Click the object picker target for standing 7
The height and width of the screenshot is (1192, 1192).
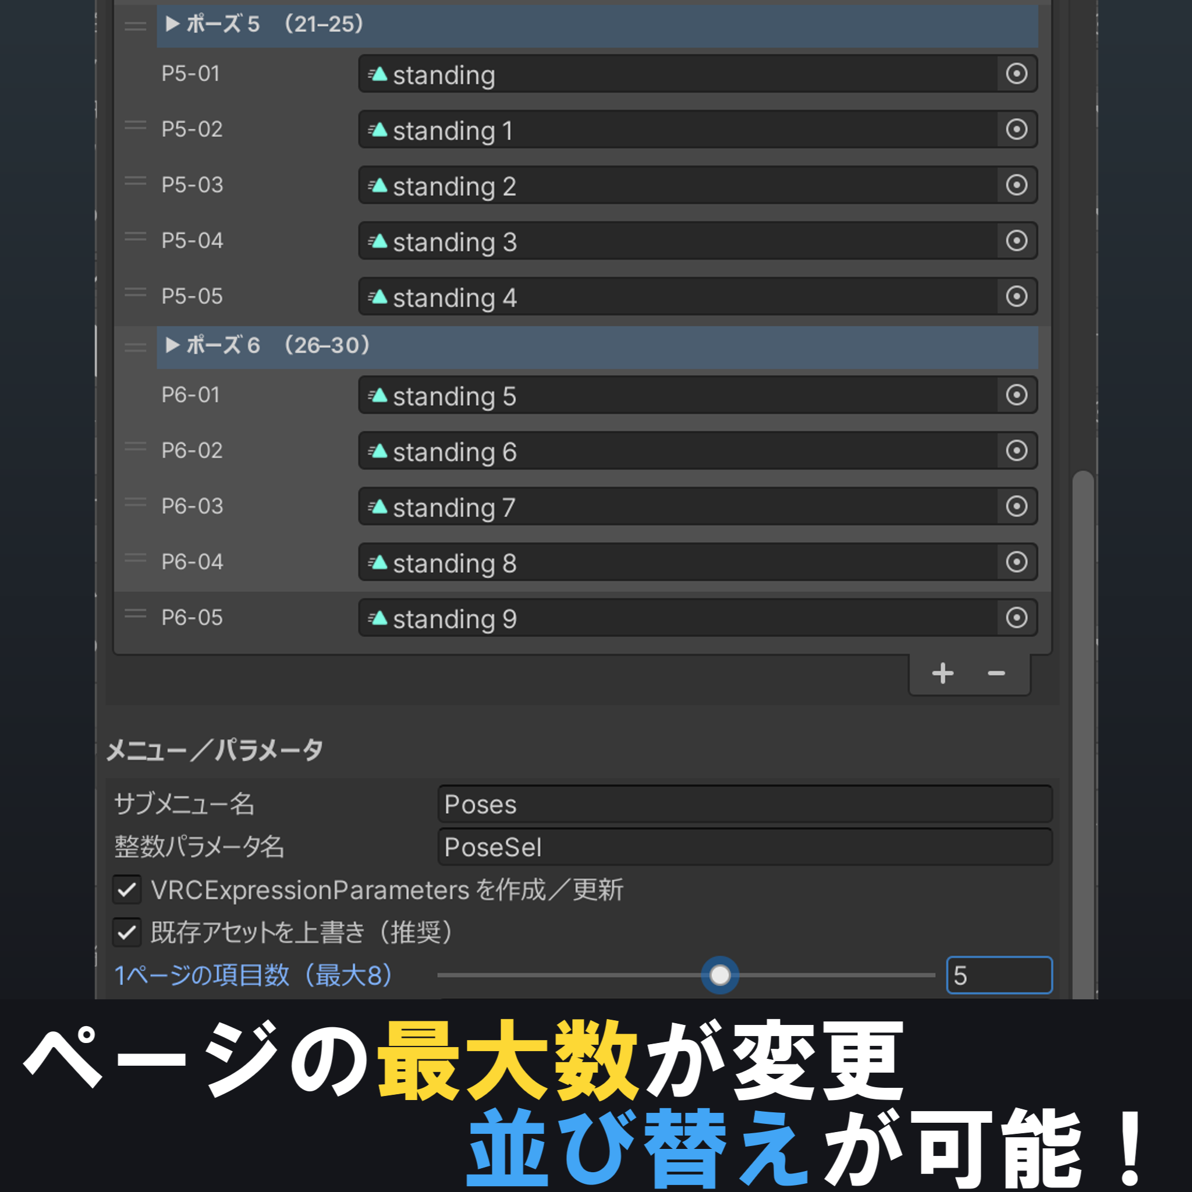[x=1016, y=506]
